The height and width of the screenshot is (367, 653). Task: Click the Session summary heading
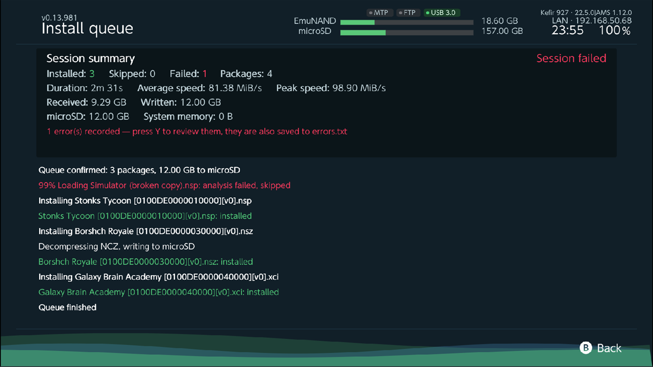pos(91,58)
